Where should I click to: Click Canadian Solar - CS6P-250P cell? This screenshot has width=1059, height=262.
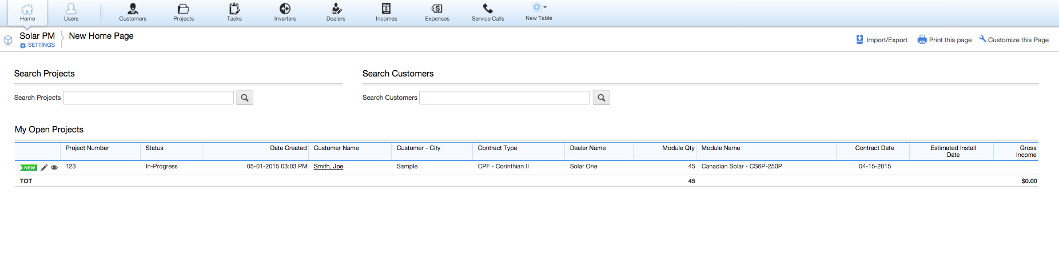pos(742,166)
